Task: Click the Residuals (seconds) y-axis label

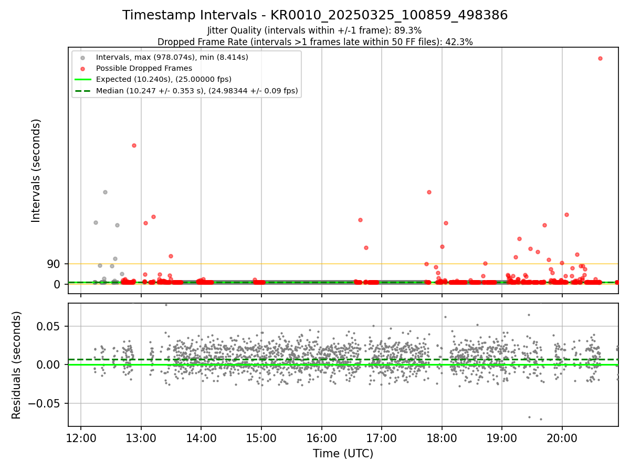Action: 17,365
